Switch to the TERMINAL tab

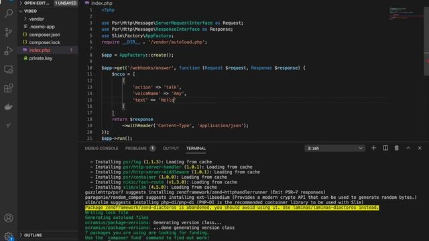pyautogui.click(x=196, y=149)
